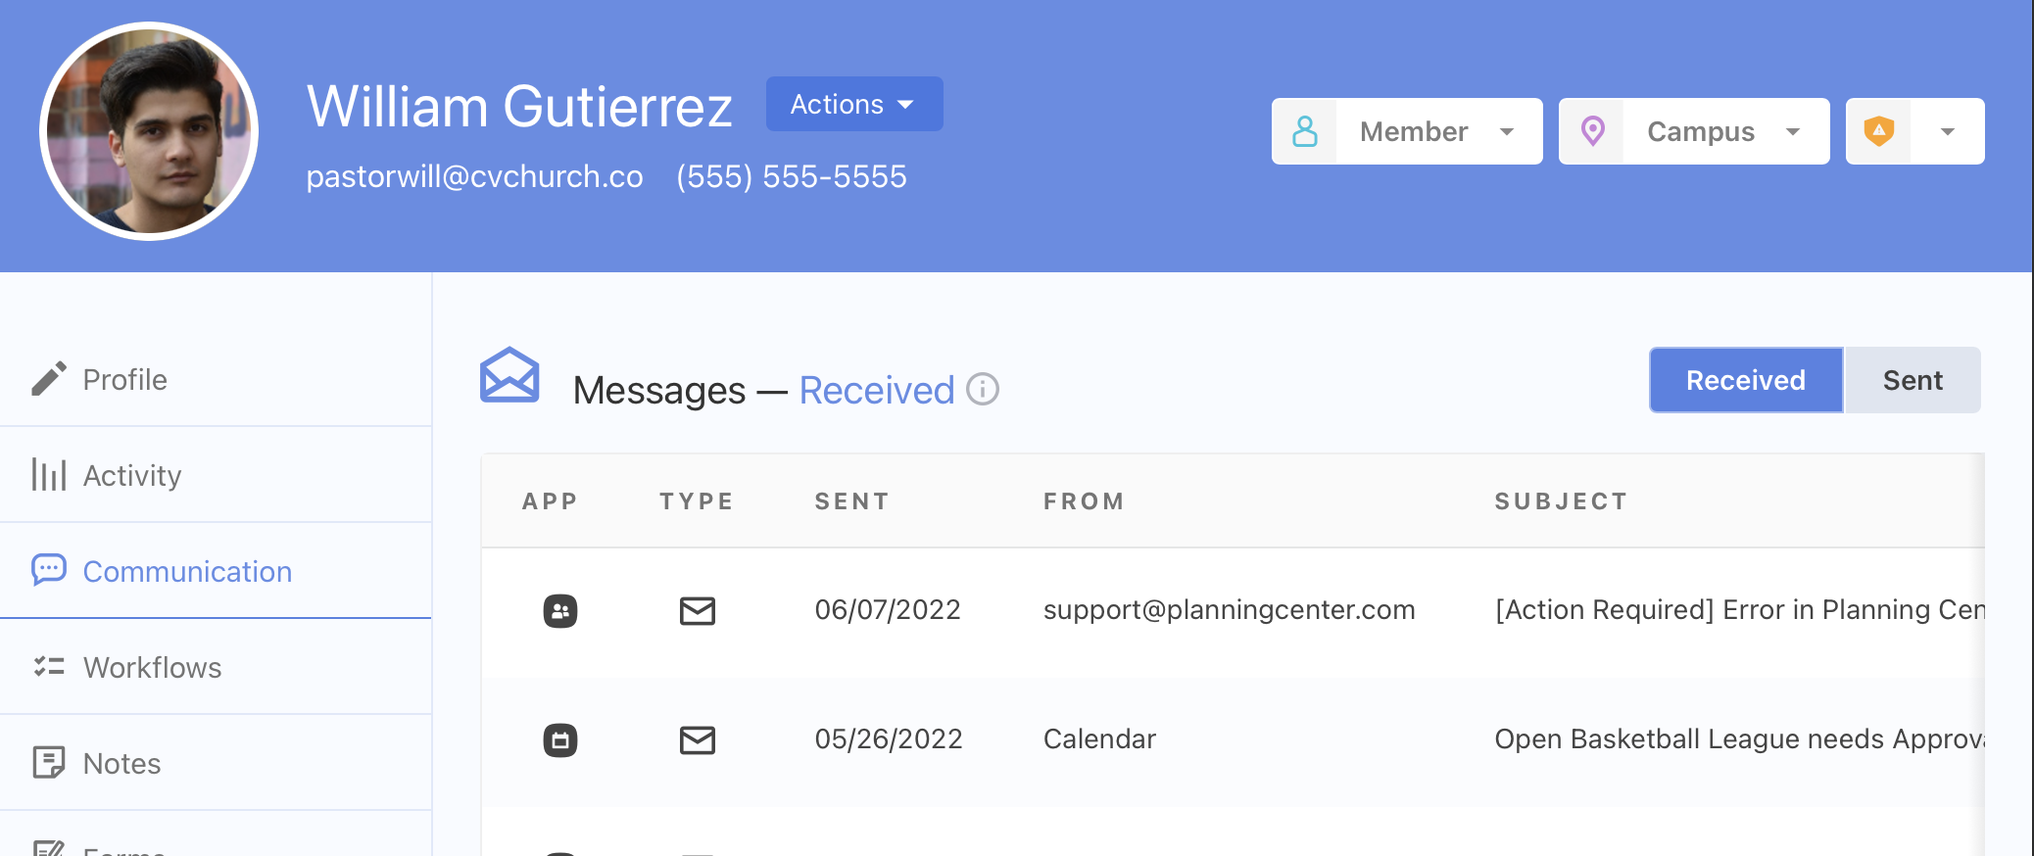Click the SENT column header
The width and height of the screenshot is (2034, 856).
(852, 501)
